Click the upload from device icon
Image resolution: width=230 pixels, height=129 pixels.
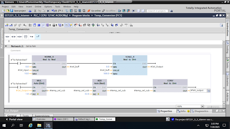tap(75, 11)
